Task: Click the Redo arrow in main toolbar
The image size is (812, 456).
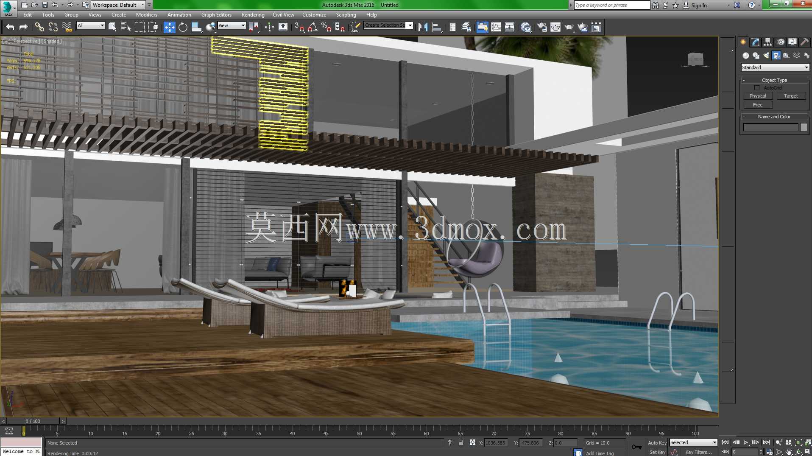Action: click(x=23, y=27)
